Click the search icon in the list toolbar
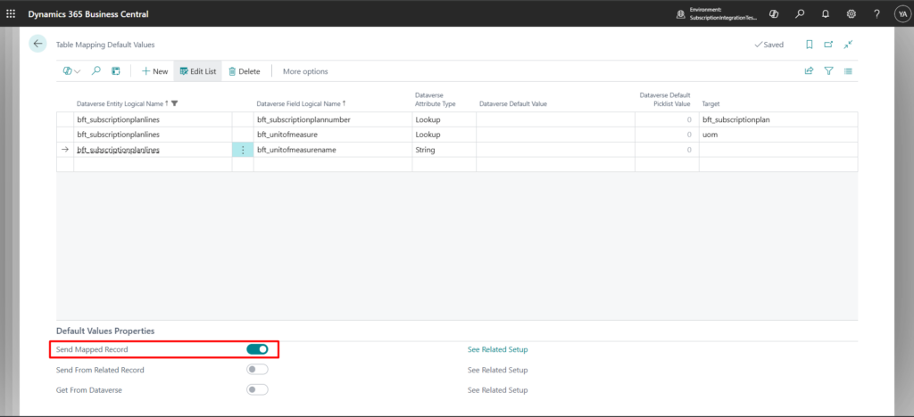This screenshot has width=914, height=417. point(96,71)
